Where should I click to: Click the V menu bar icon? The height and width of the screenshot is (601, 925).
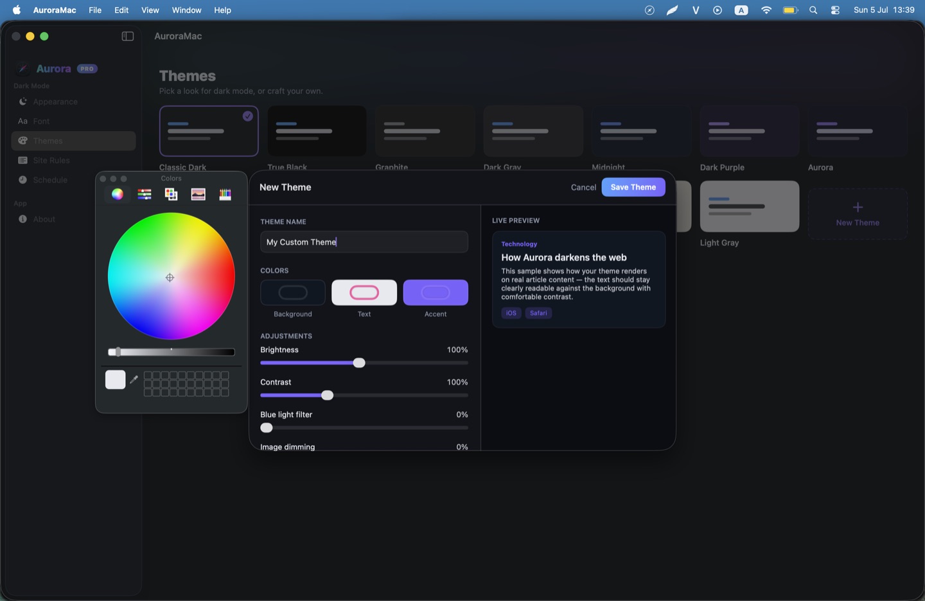[696, 10]
